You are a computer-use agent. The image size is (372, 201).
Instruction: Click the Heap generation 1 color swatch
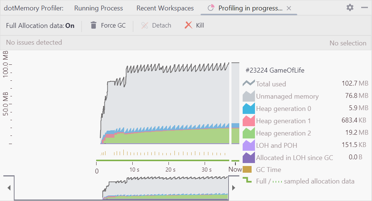click(248, 121)
